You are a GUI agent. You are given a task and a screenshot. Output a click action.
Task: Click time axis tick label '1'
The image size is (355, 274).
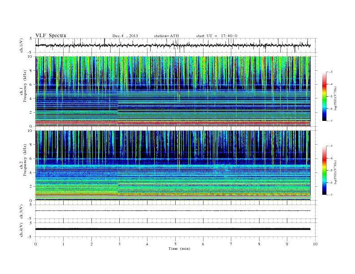[63, 244]
